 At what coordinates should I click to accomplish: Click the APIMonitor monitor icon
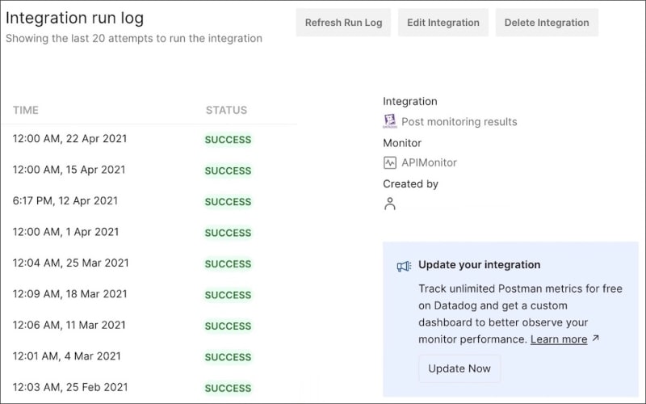tap(390, 162)
